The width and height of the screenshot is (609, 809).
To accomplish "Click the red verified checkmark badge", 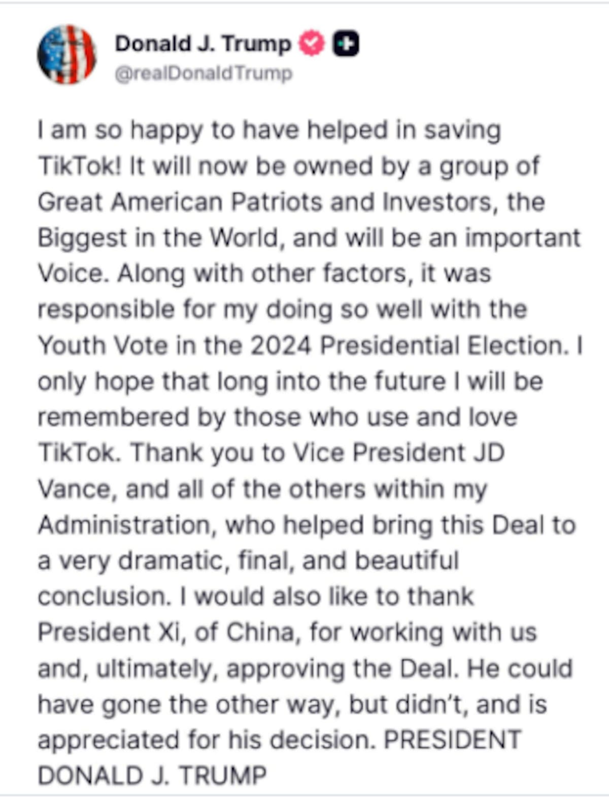I will (x=312, y=44).
